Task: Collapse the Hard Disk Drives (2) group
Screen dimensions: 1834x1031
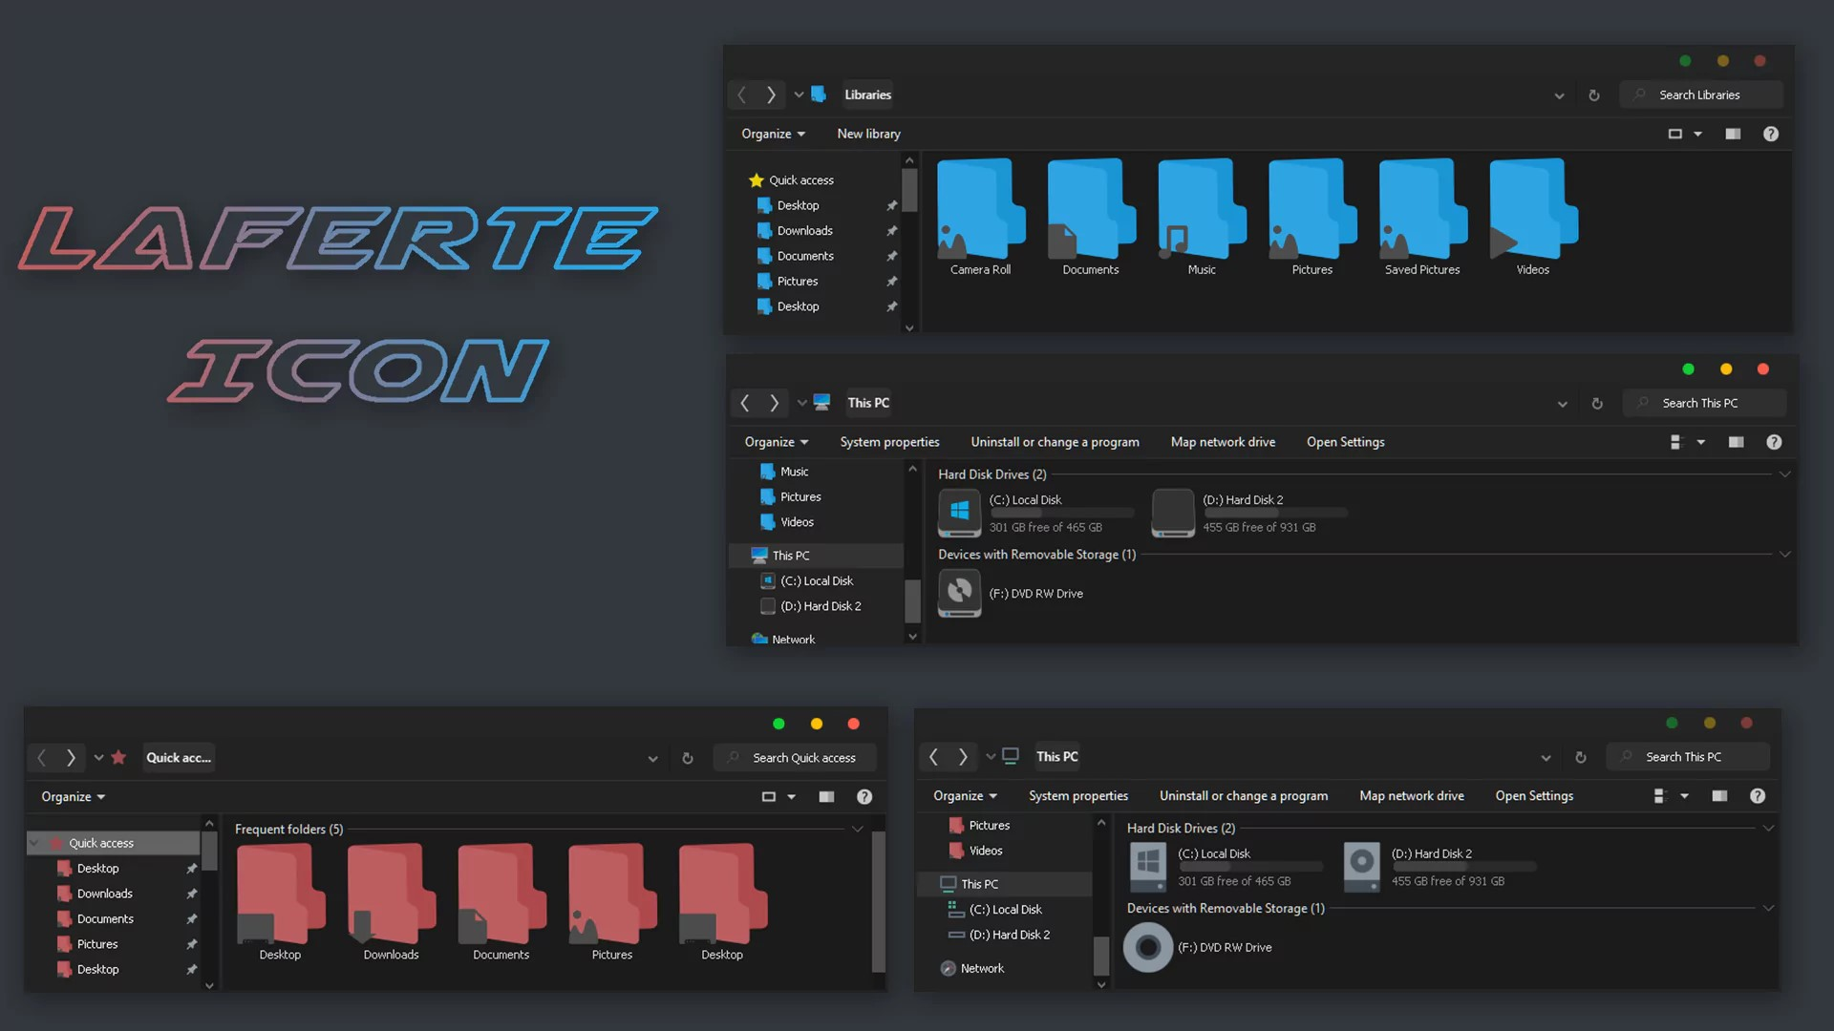Action: (x=1783, y=474)
